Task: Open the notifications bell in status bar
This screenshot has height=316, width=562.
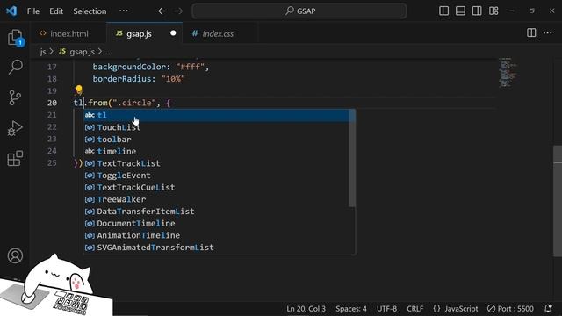Action: click(548, 308)
